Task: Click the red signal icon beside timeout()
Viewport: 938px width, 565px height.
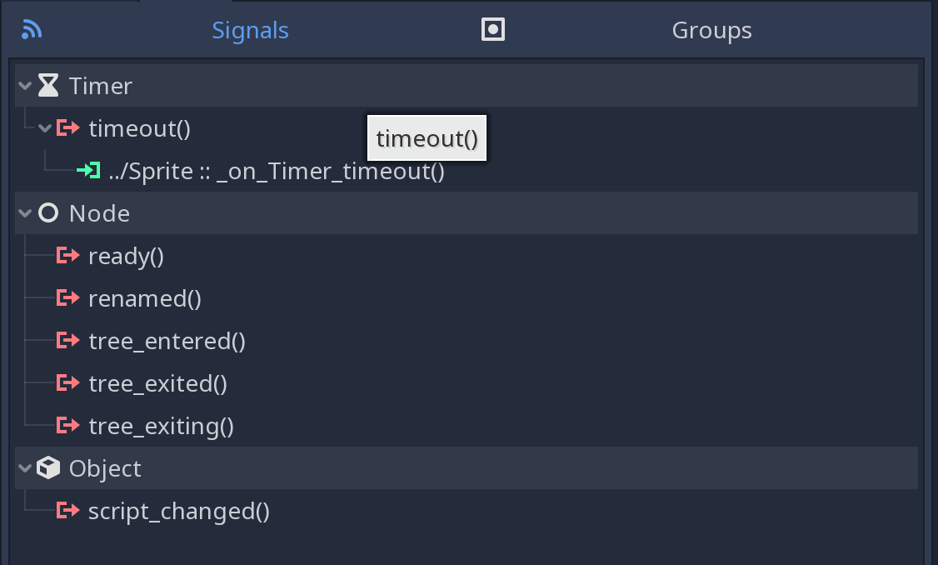Action: point(67,128)
